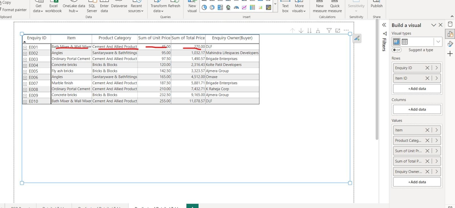Click +Add data under Columns
The image size is (455, 208).
(x=417, y=109)
